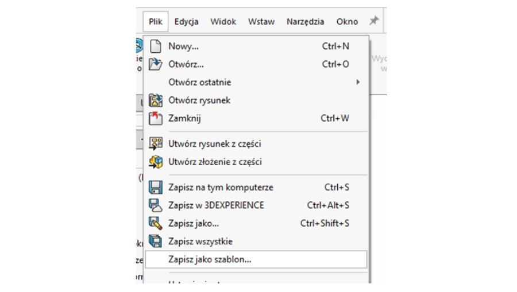Click the Zapisz wszystkie icon
Image resolution: width=517 pixels, height=292 pixels.
(155, 242)
